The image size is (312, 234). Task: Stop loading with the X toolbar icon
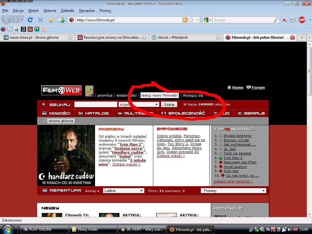(41, 20)
